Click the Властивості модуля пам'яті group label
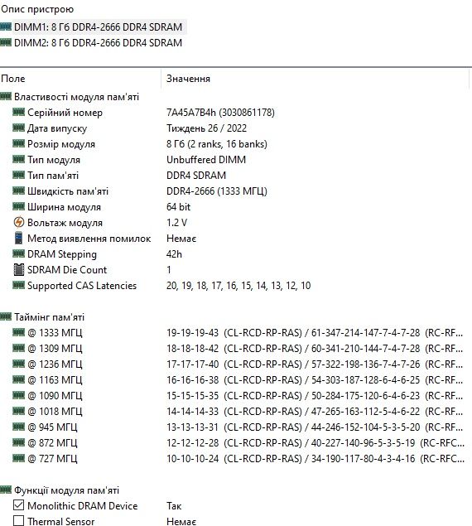The image size is (472, 526). pyautogui.click(x=76, y=97)
